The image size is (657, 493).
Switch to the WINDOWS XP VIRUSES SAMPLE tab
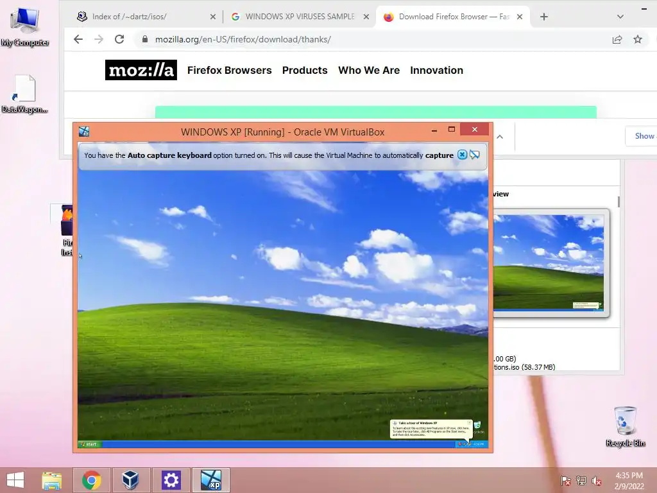point(300,17)
